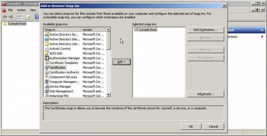Screen dimensions: 267x136
Task: Click the Back arrow in the toolbar
Action: click(4, 17)
